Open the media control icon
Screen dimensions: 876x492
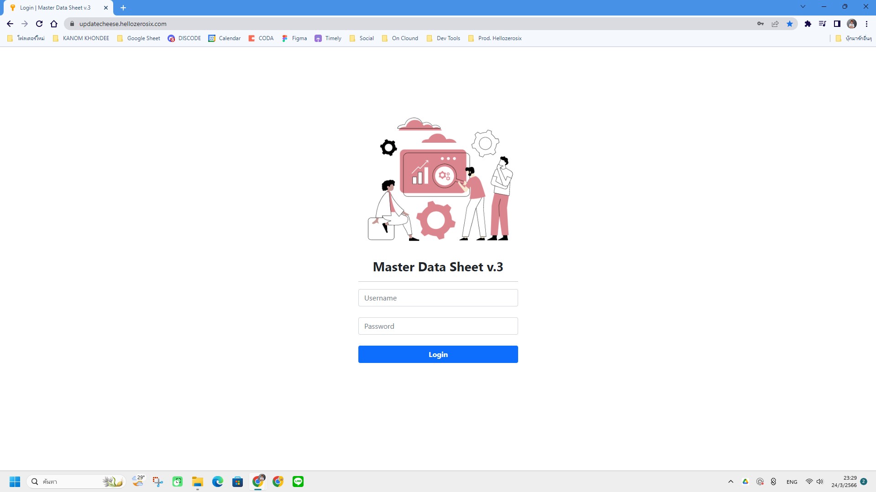(823, 24)
